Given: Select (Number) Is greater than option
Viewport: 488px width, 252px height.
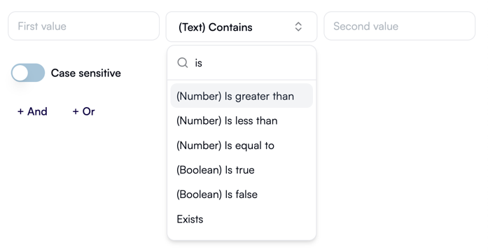Looking at the screenshot, I should point(242,96).
